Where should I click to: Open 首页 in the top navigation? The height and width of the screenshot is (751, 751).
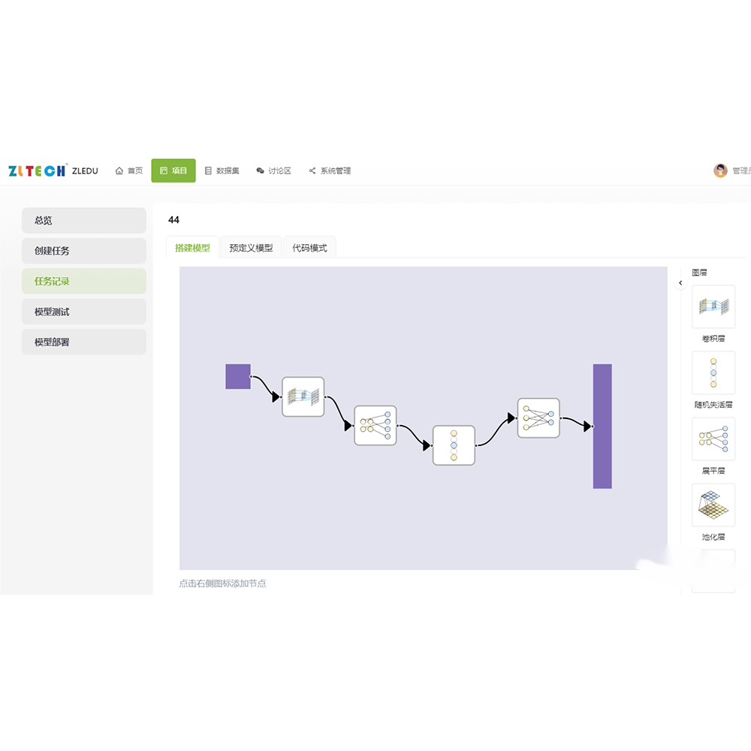pos(129,170)
